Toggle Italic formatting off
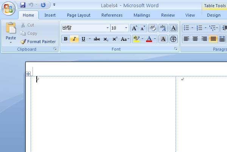Image resolution: width=227 pixels, height=152 pixels. coord(74,39)
